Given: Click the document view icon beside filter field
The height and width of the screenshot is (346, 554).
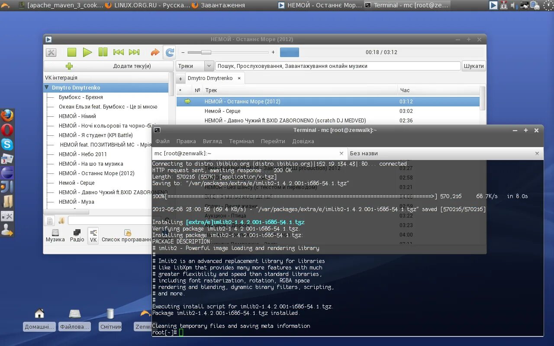Looking at the screenshot, I should tap(50, 221).
